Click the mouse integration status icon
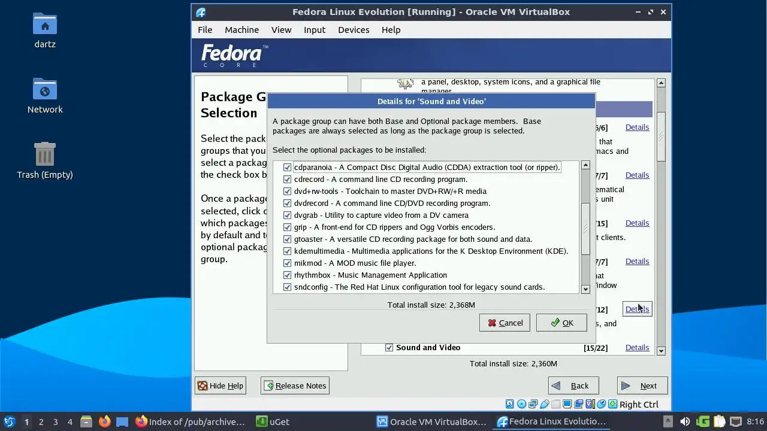Image resolution: width=767 pixels, height=431 pixels. click(x=602, y=404)
